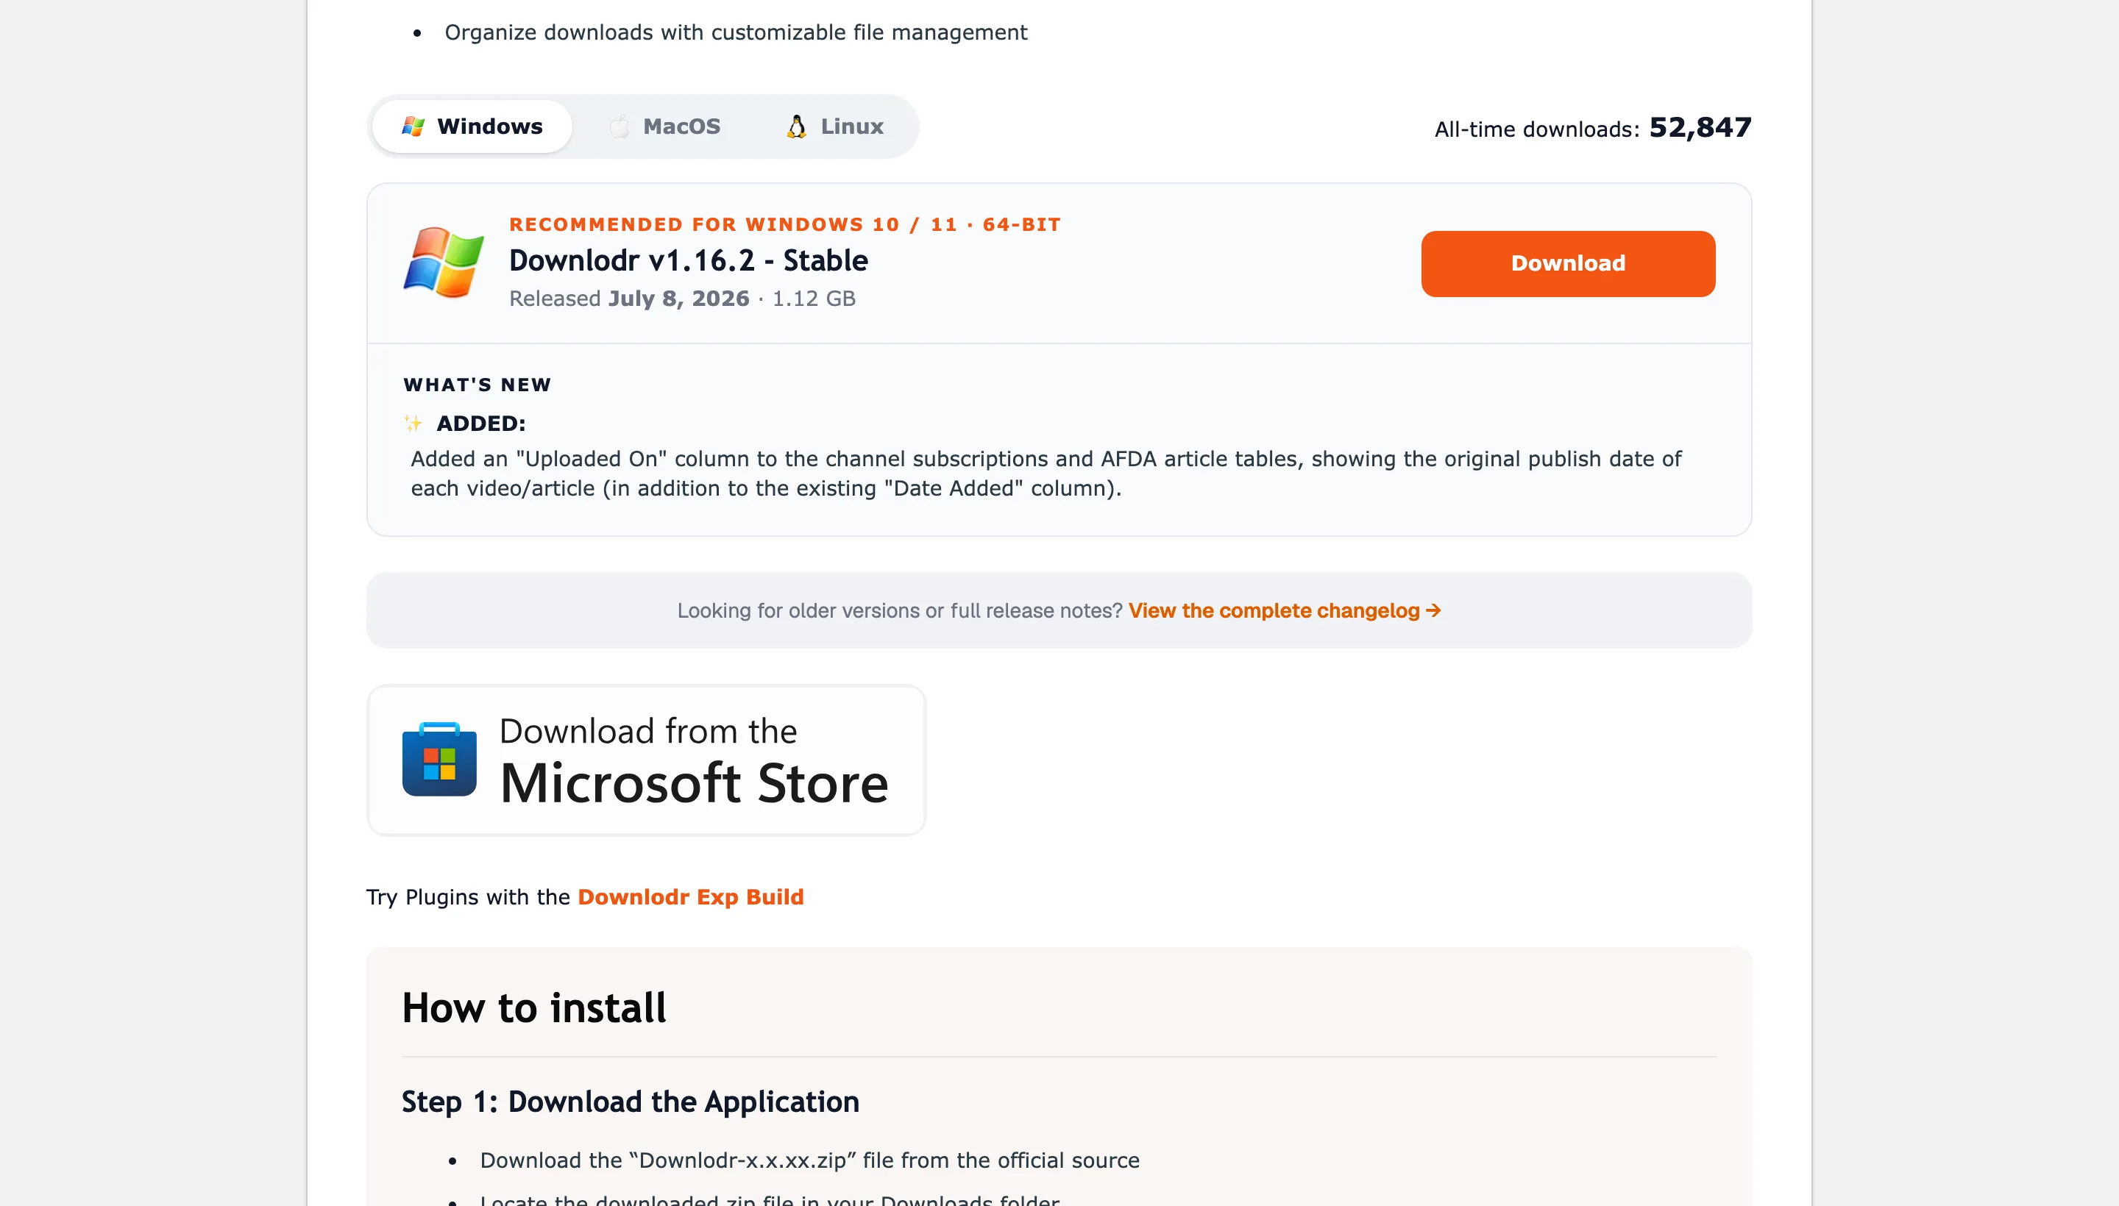The width and height of the screenshot is (2119, 1206).
Task: Click the Apple logo icon in tab
Action: [x=620, y=126]
